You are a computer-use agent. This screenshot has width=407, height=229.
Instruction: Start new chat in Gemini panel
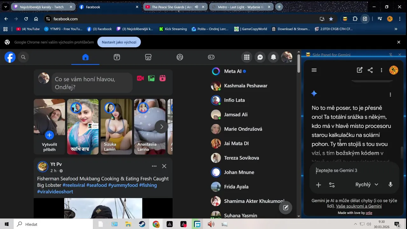coord(360,70)
